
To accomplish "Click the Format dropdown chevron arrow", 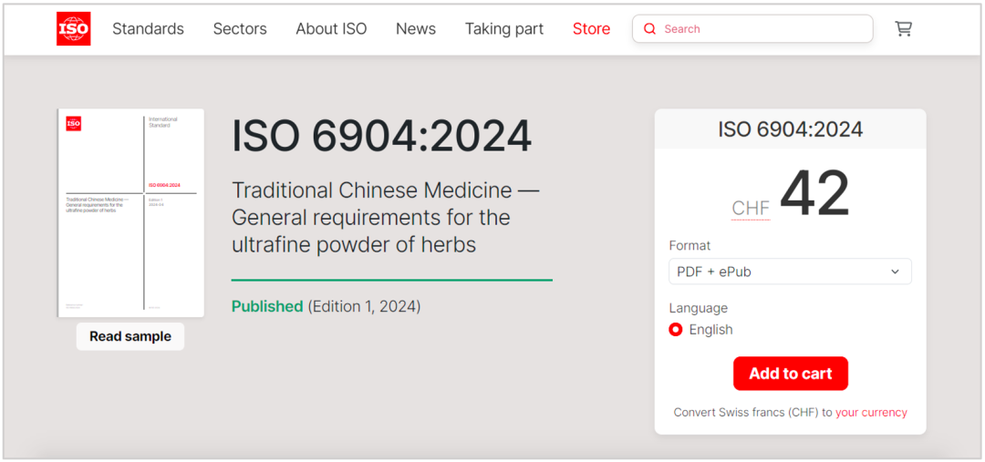I will click(895, 272).
